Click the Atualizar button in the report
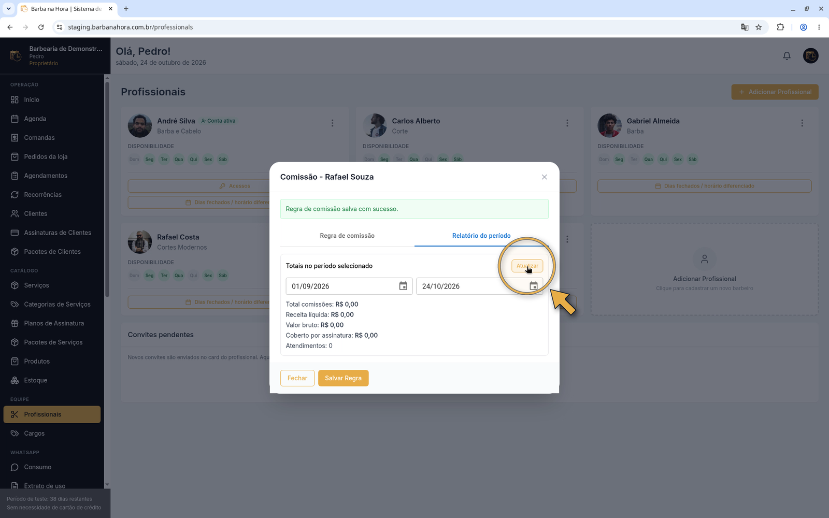 coord(527,266)
